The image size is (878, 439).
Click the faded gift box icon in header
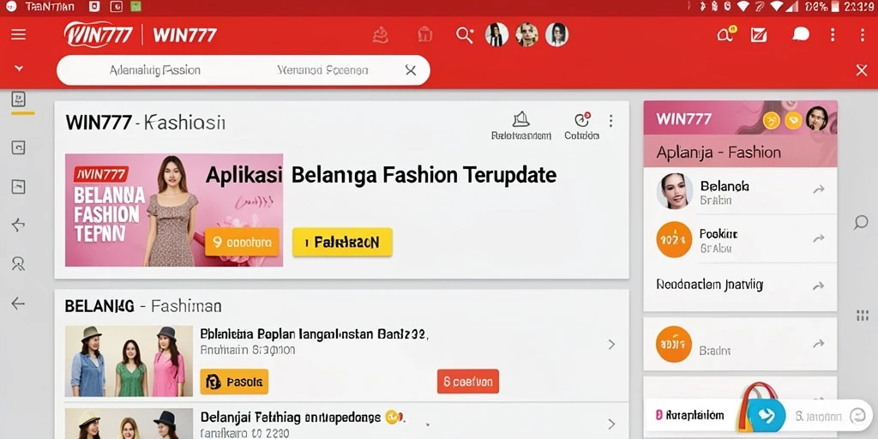click(425, 34)
